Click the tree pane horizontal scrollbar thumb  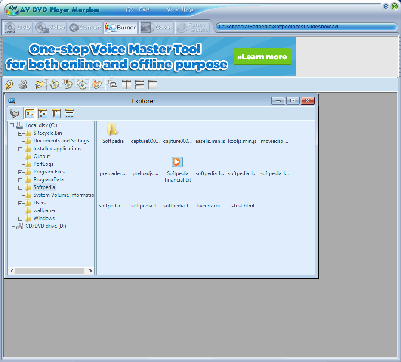click(49, 271)
